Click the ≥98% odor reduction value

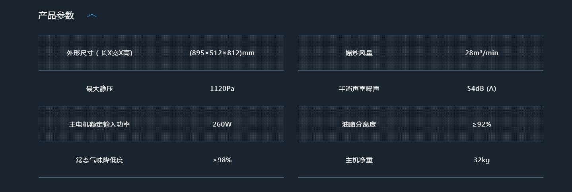point(222,160)
